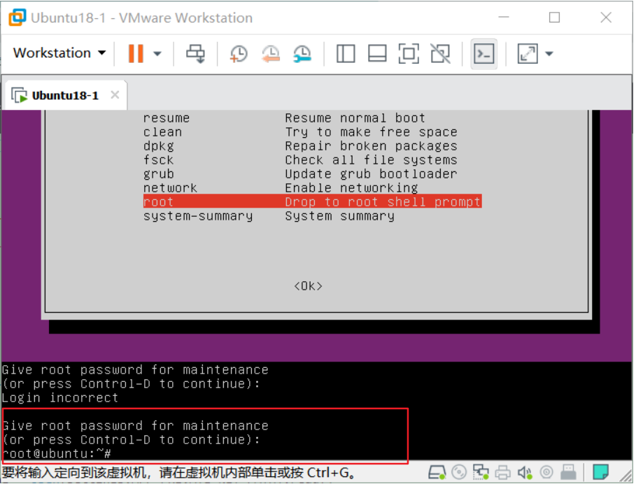This screenshot has height=484, width=636.
Task: Toggle Unity mode icon
Action: pos(441,54)
